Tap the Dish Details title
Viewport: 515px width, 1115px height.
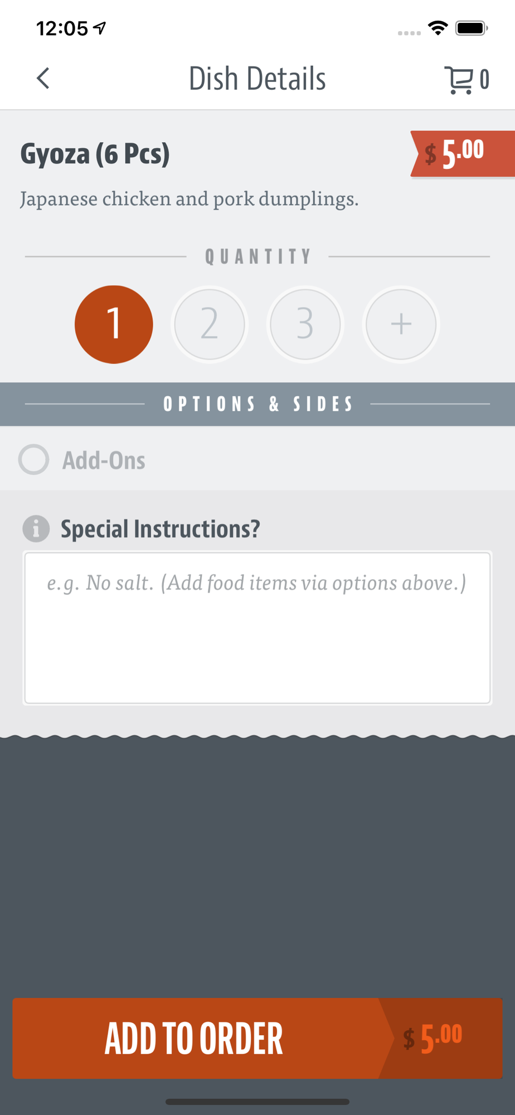[257, 79]
